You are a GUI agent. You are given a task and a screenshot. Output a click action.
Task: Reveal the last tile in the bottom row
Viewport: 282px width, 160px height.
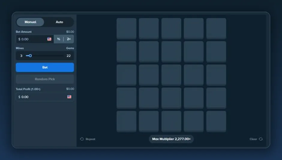pos(216,121)
